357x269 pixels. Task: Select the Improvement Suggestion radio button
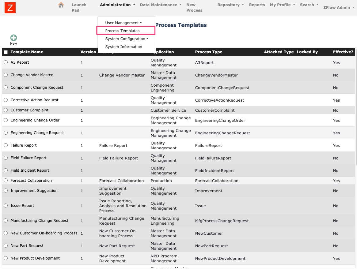[x=6, y=191]
